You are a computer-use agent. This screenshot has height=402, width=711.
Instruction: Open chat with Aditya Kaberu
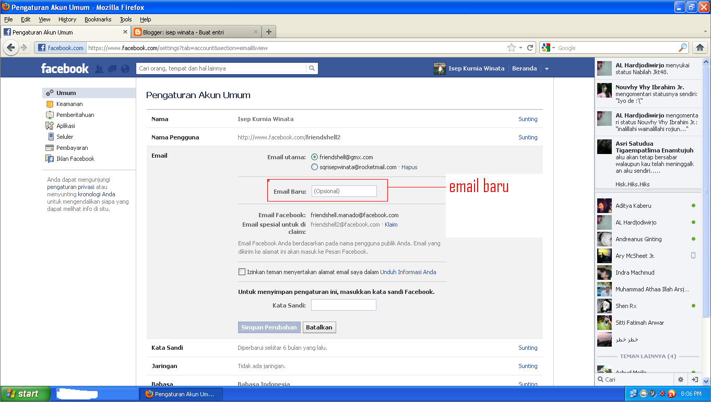tap(647, 206)
